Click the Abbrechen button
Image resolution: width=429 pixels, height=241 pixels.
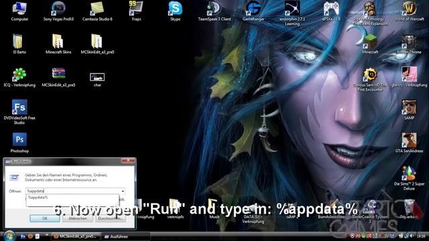[x=78, y=218]
